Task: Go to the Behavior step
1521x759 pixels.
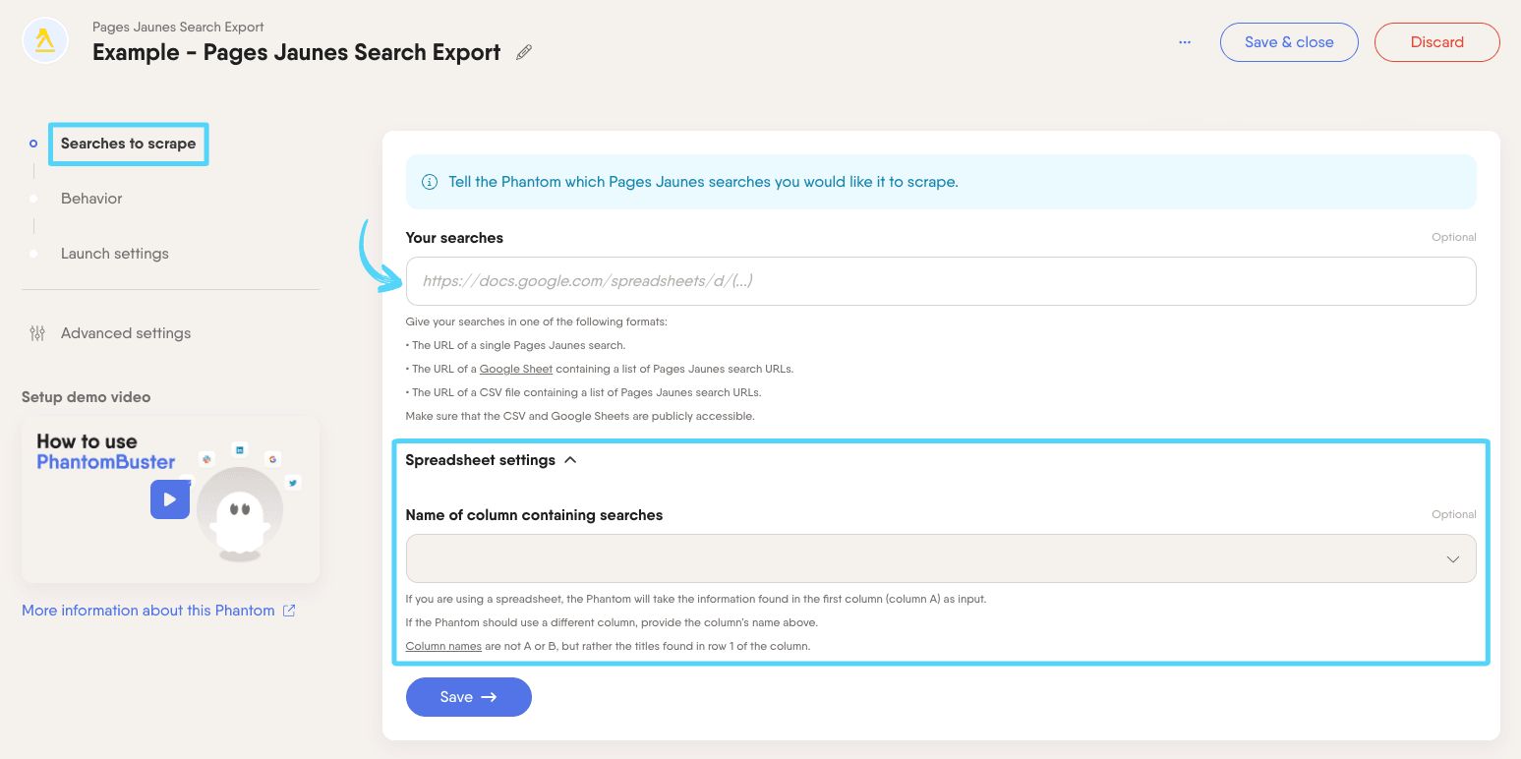Action: pyautogui.click(x=91, y=199)
